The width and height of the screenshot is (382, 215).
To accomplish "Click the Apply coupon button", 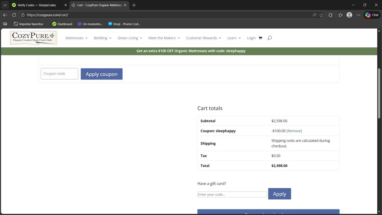I will coord(102,74).
